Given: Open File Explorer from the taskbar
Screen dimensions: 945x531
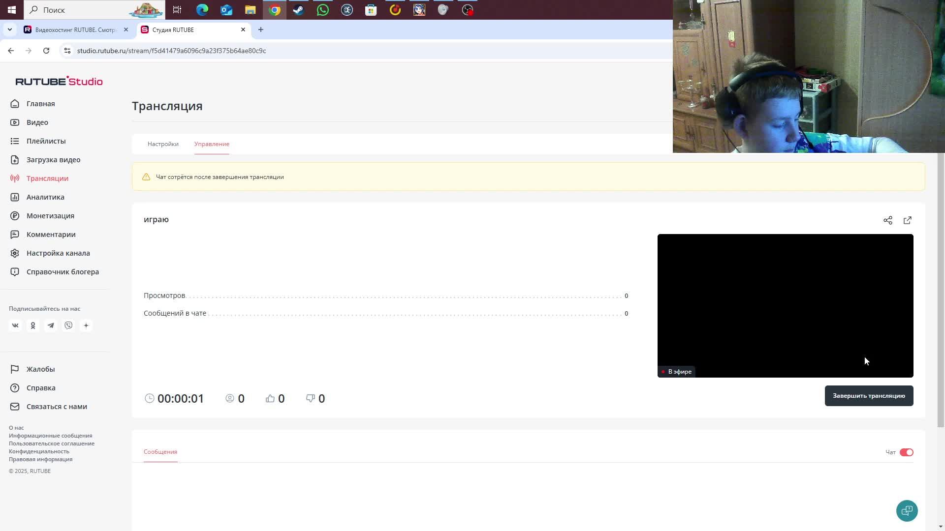Looking at the screenshot, I should tap(251, 10).
